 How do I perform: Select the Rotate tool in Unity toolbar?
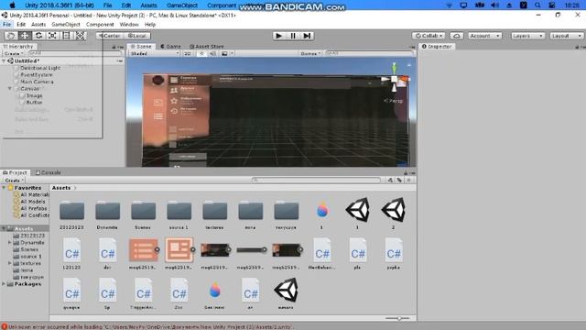(38, 36)
